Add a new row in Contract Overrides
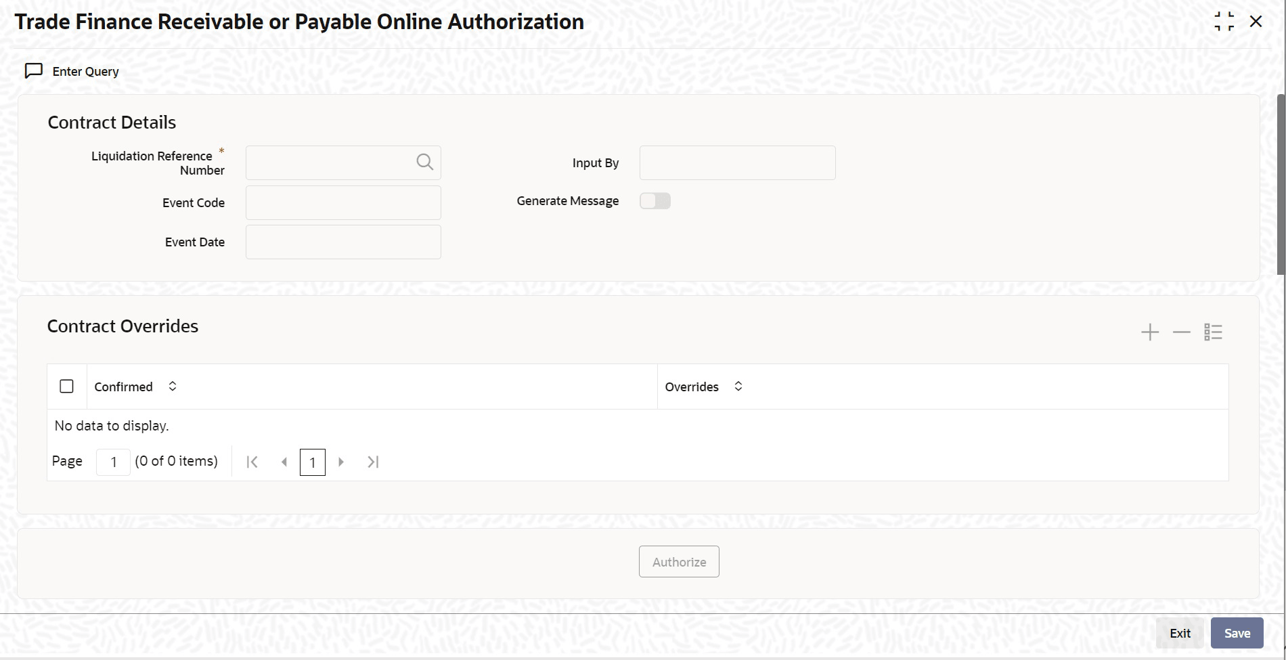 [1149, 332]
